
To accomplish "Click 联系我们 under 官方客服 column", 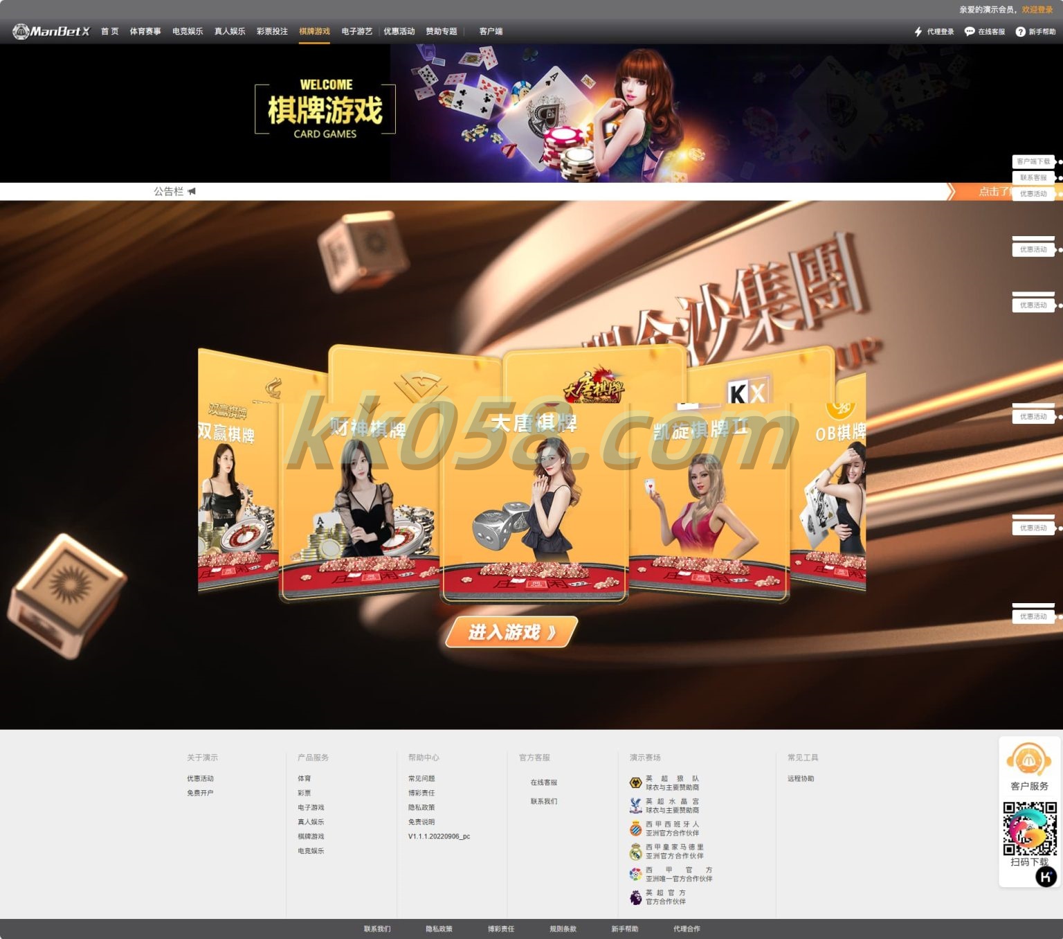I will (544, 802).
